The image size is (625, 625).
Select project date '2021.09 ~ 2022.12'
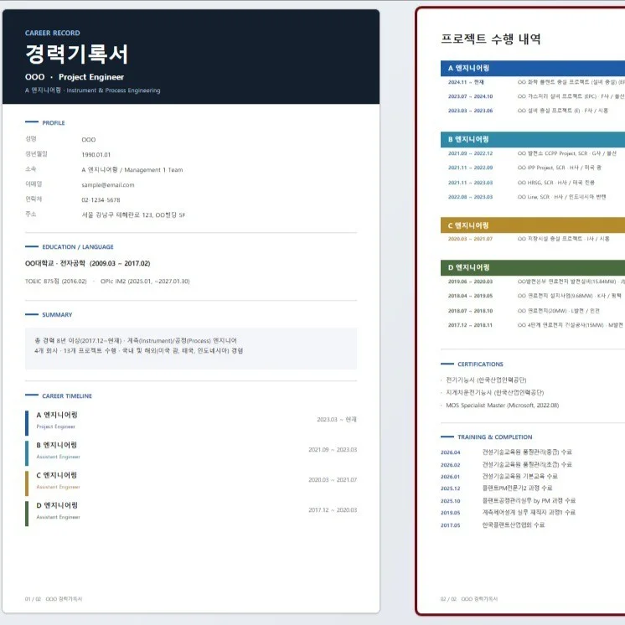coord(470,153)
